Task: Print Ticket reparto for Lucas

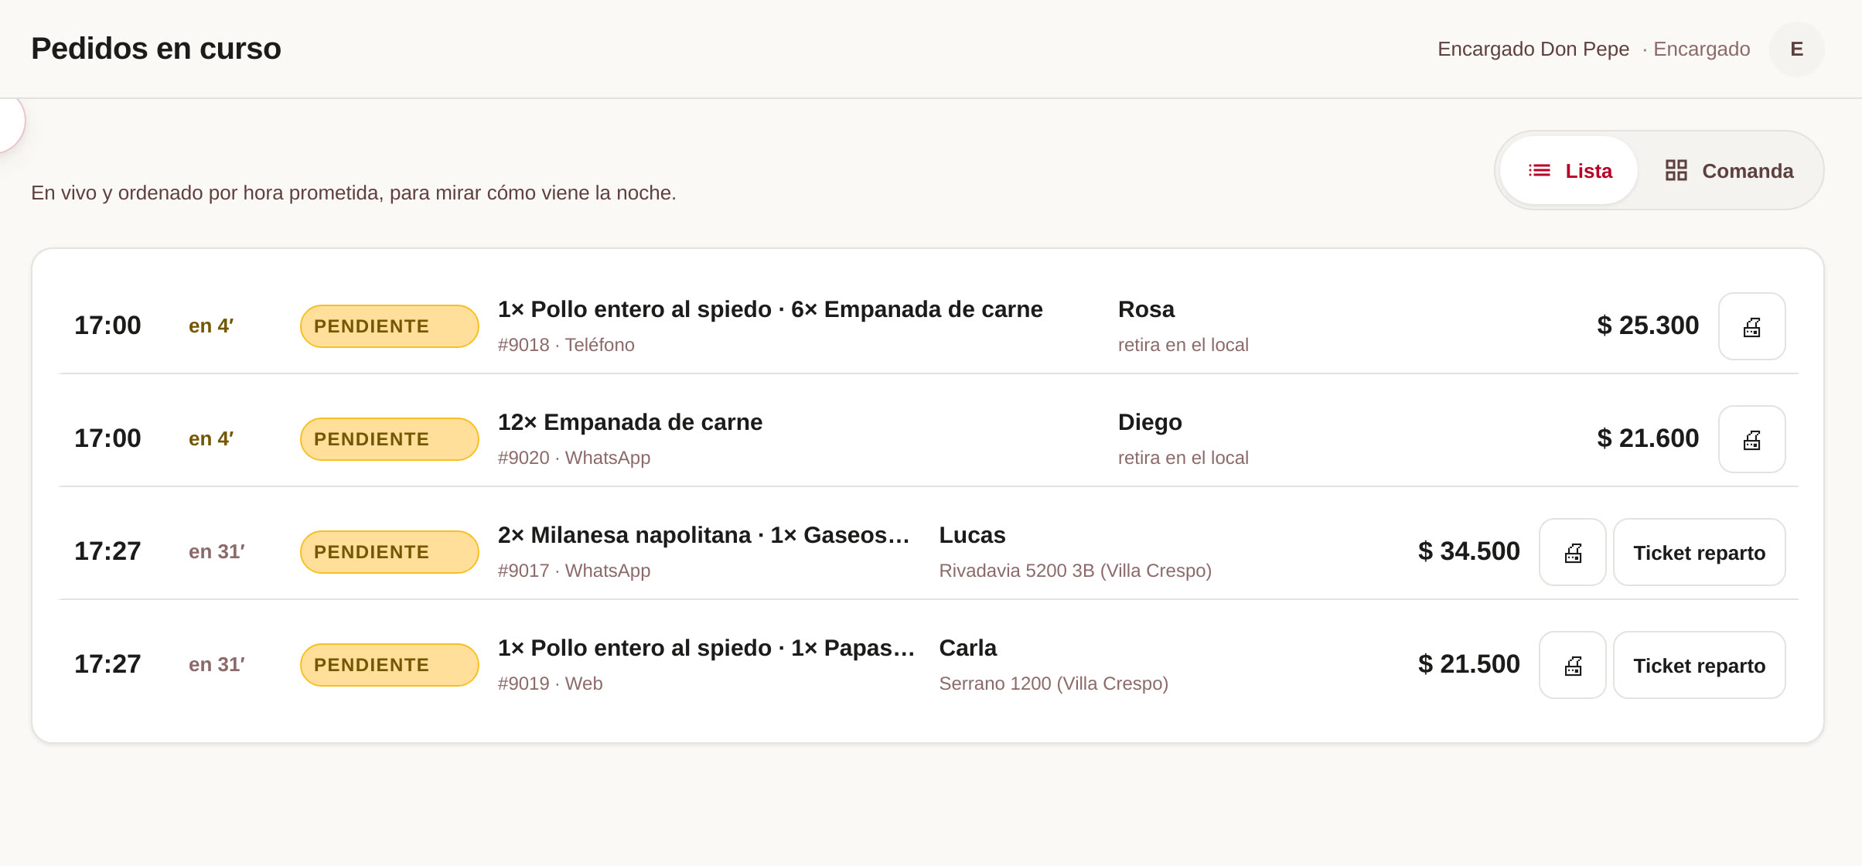Action: [1699, 552]
